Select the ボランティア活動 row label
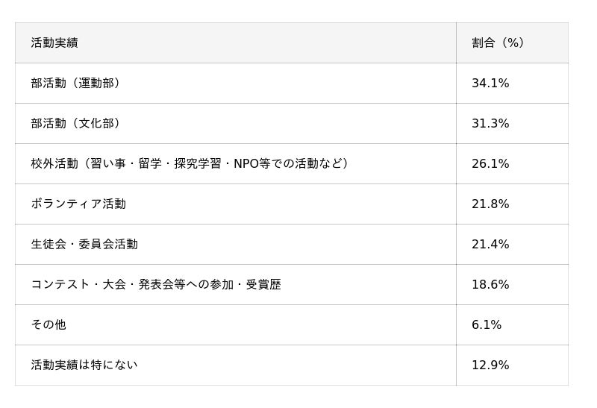This screenshot has width=597, height=408. coord(78,204)
